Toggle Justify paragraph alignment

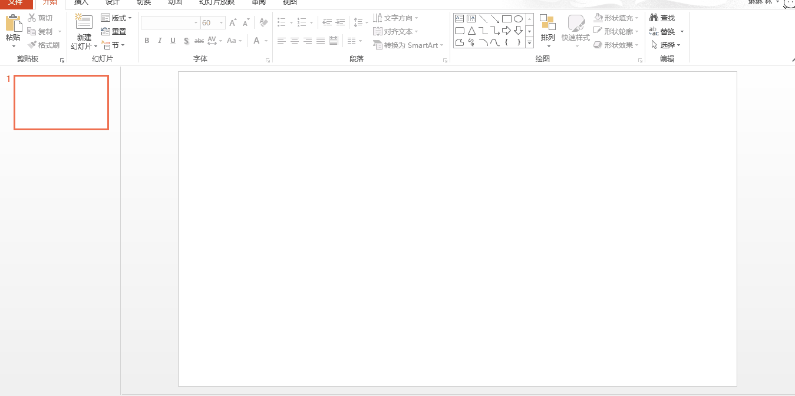[x=321, y=41]
